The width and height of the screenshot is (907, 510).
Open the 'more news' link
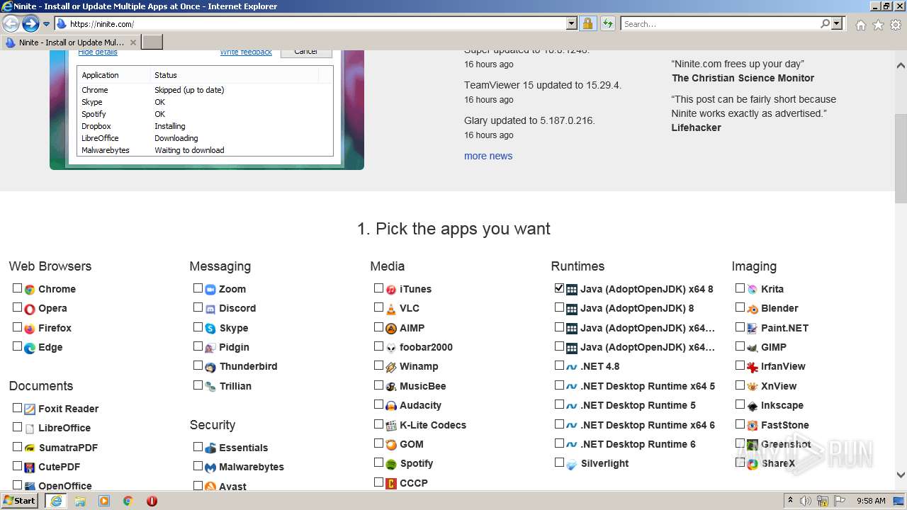pos(488,156)
